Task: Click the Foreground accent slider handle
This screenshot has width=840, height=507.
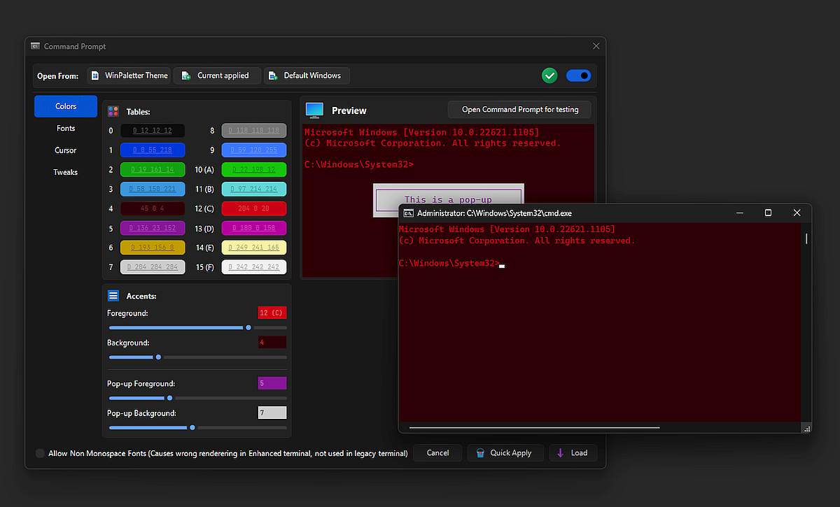Action: [248, 327]
